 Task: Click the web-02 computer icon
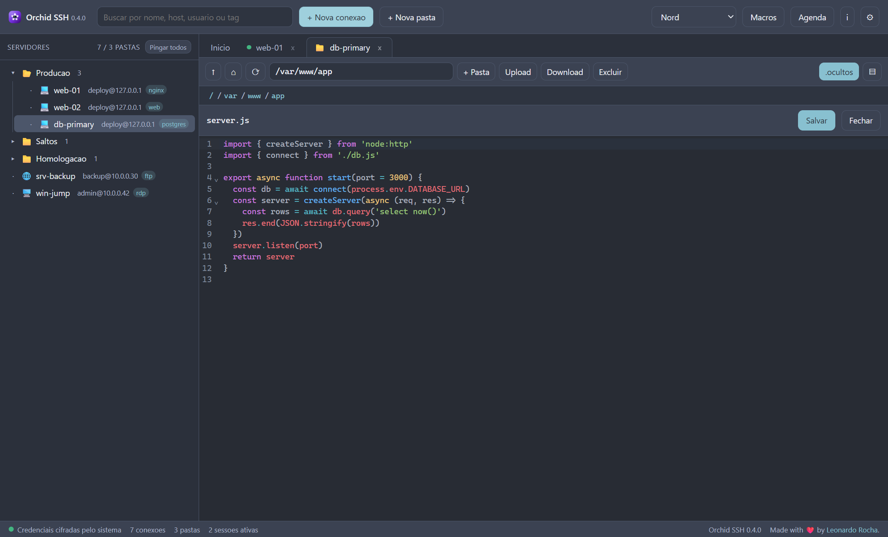44,107
